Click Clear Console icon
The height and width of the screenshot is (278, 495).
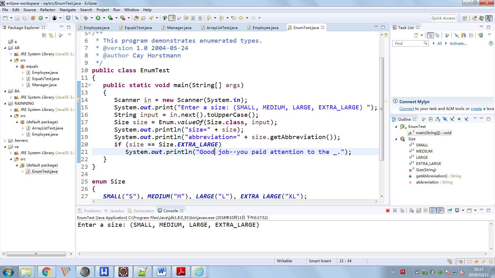(411, 210)
